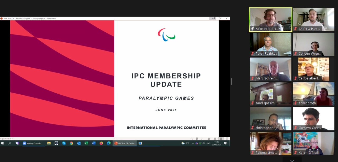This screenshot has height=162, width=338.
Task: Go to the next slide arrow
Action: 202,139
